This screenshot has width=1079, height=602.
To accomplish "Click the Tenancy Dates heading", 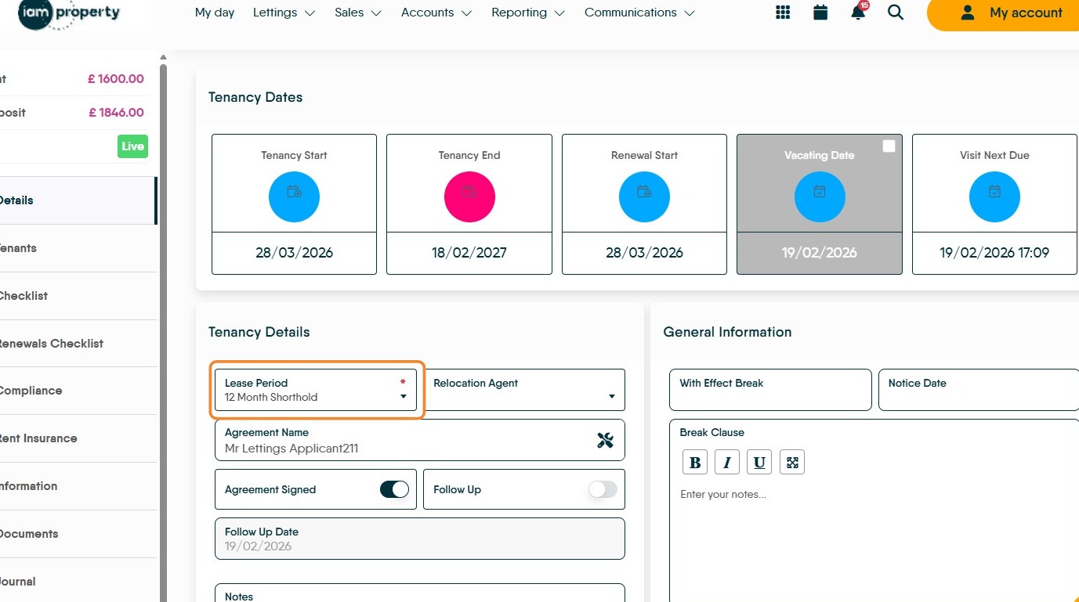I will click(x=255, y=97).
